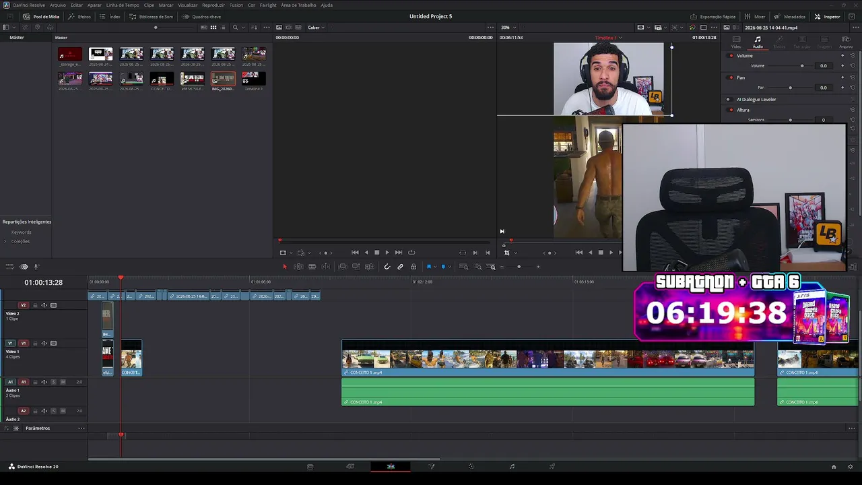
Task: Add a blue flag to clip
Action: click(x=428, y=267)
